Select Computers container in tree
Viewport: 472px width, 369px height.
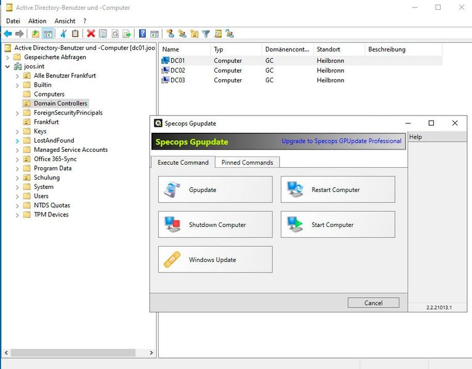point(49,94)
